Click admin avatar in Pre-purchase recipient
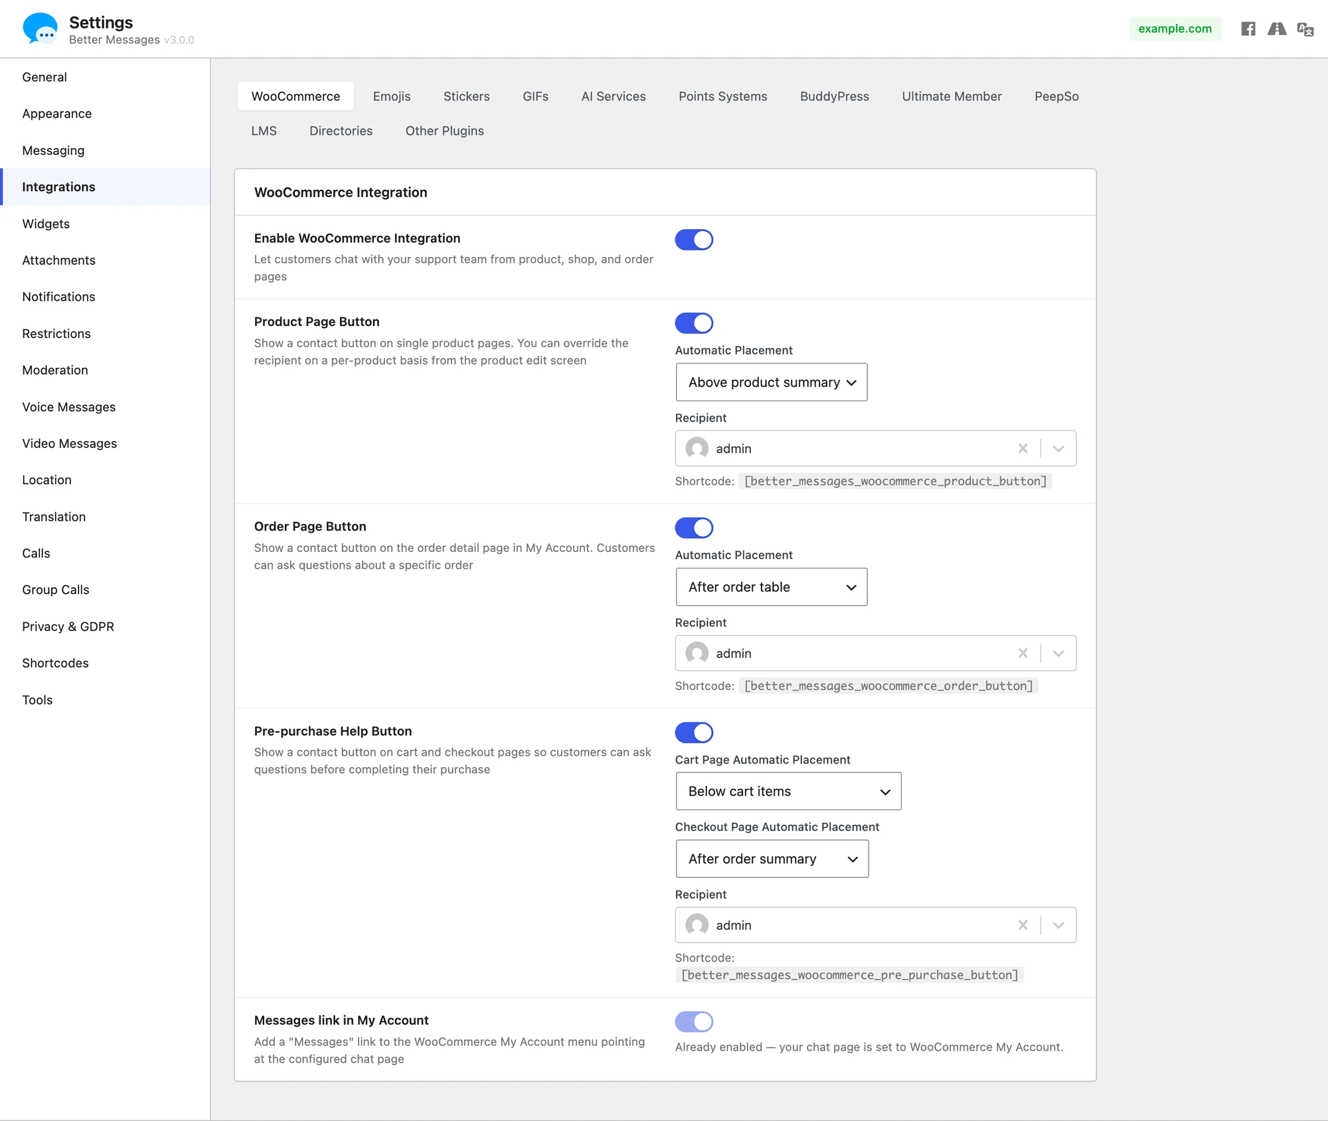The height and width of the screenshot is (1121, 1328). (697, 925)
